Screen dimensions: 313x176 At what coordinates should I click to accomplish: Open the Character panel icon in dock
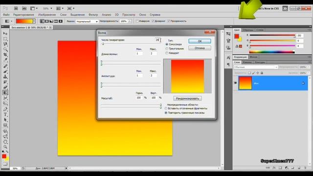(228, 58)
